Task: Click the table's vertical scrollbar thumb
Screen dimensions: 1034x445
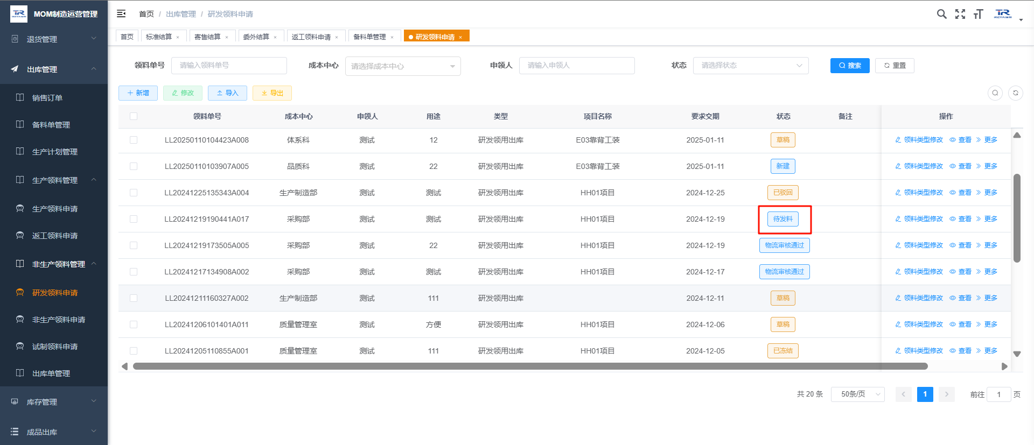Action: (1017, 218)
